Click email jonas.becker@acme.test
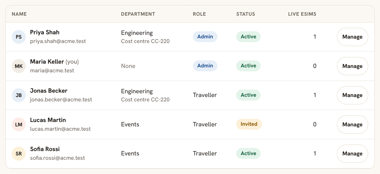Viewport: 380px width, 174px height. click(x=61, y=100)
